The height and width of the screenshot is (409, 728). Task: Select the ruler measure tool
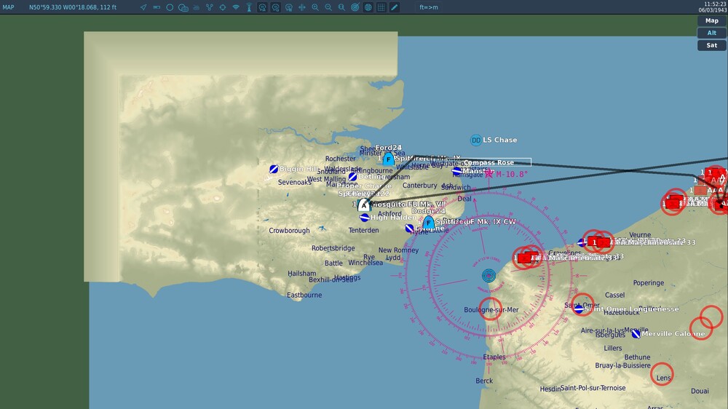point(157,7)
